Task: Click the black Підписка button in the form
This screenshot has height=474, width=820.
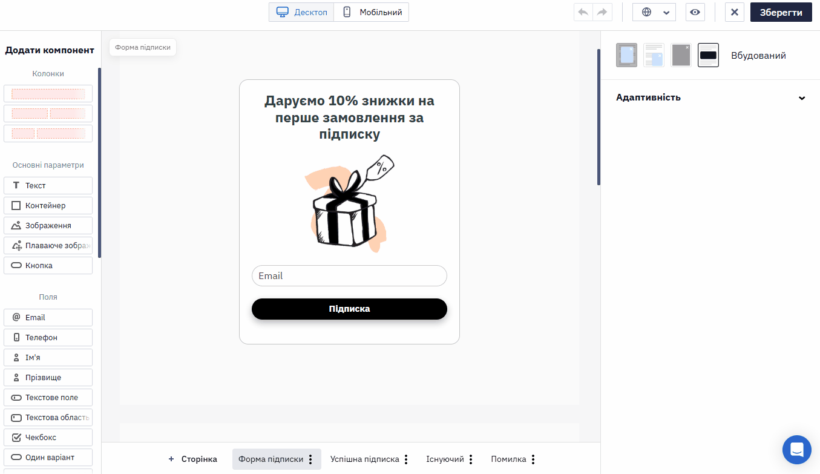Action: coord(349,309)
